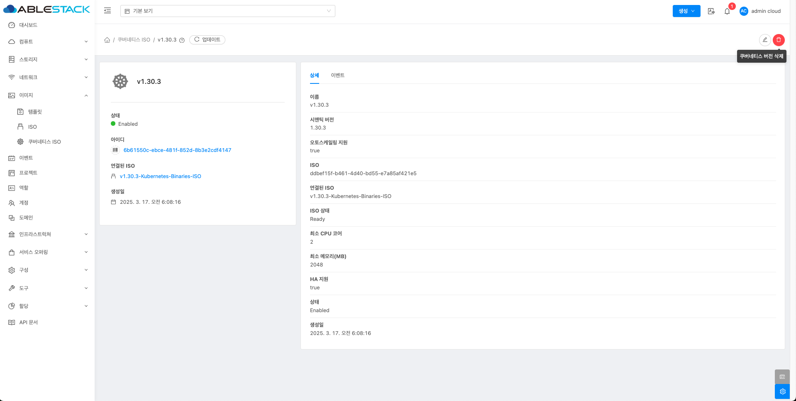Viewport: 796px width, 401px height.
Task: Click the help question mark beside v1.30.3
Action: pyautogui.click(x=182, y=40)
